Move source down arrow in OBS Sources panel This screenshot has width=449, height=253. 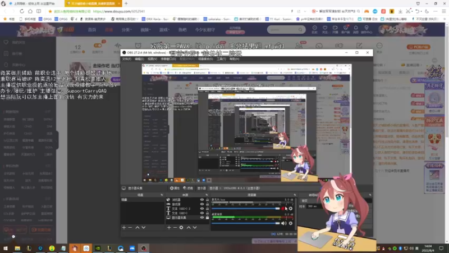(195, 228)
